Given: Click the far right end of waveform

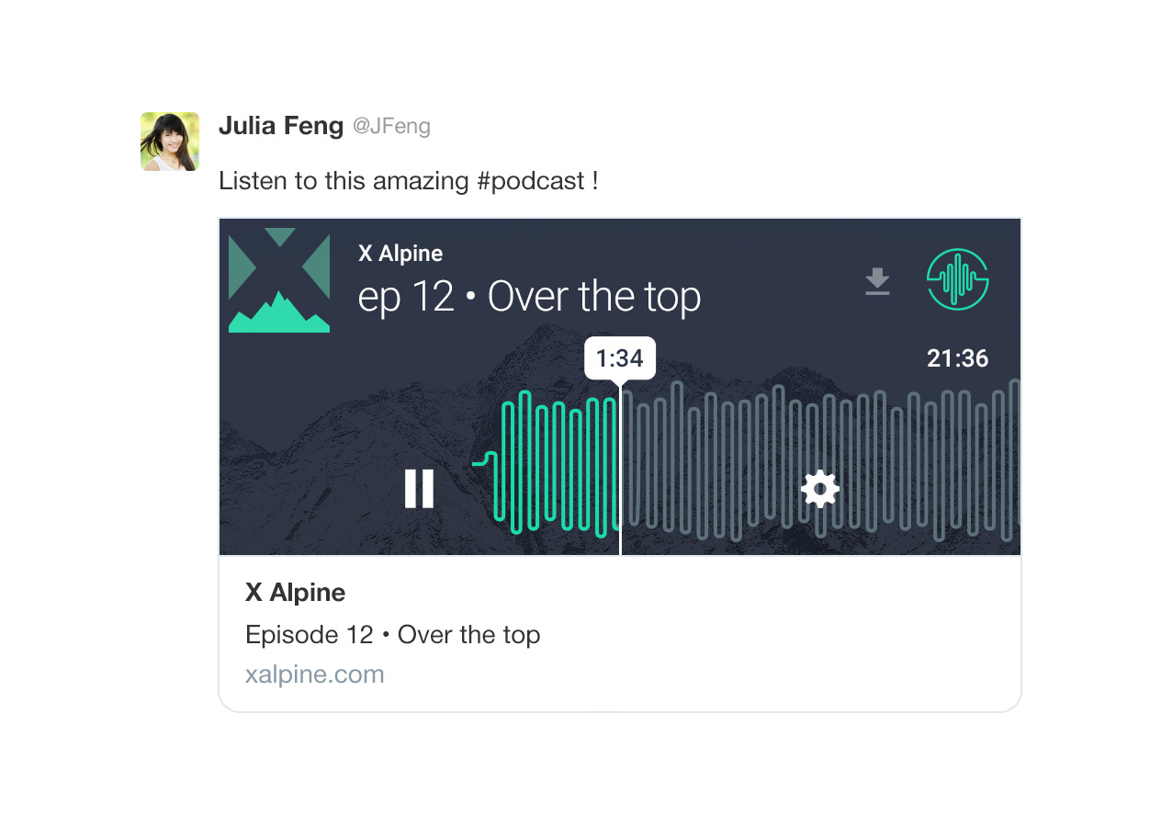Looking at the screenshot, I should 1013,459.
